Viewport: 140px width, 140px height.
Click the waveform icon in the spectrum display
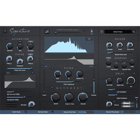pos(89,39)
